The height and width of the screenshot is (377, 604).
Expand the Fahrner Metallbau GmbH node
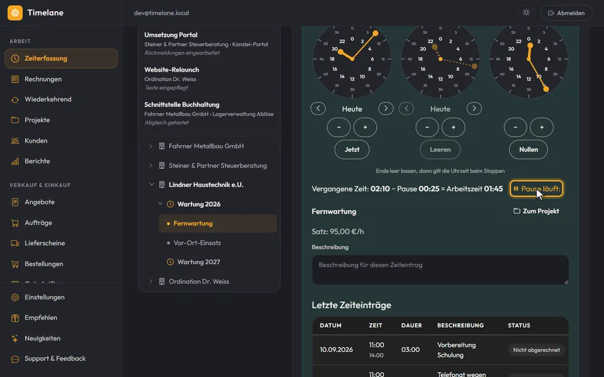pyautogui.click(x=150, y=146)
